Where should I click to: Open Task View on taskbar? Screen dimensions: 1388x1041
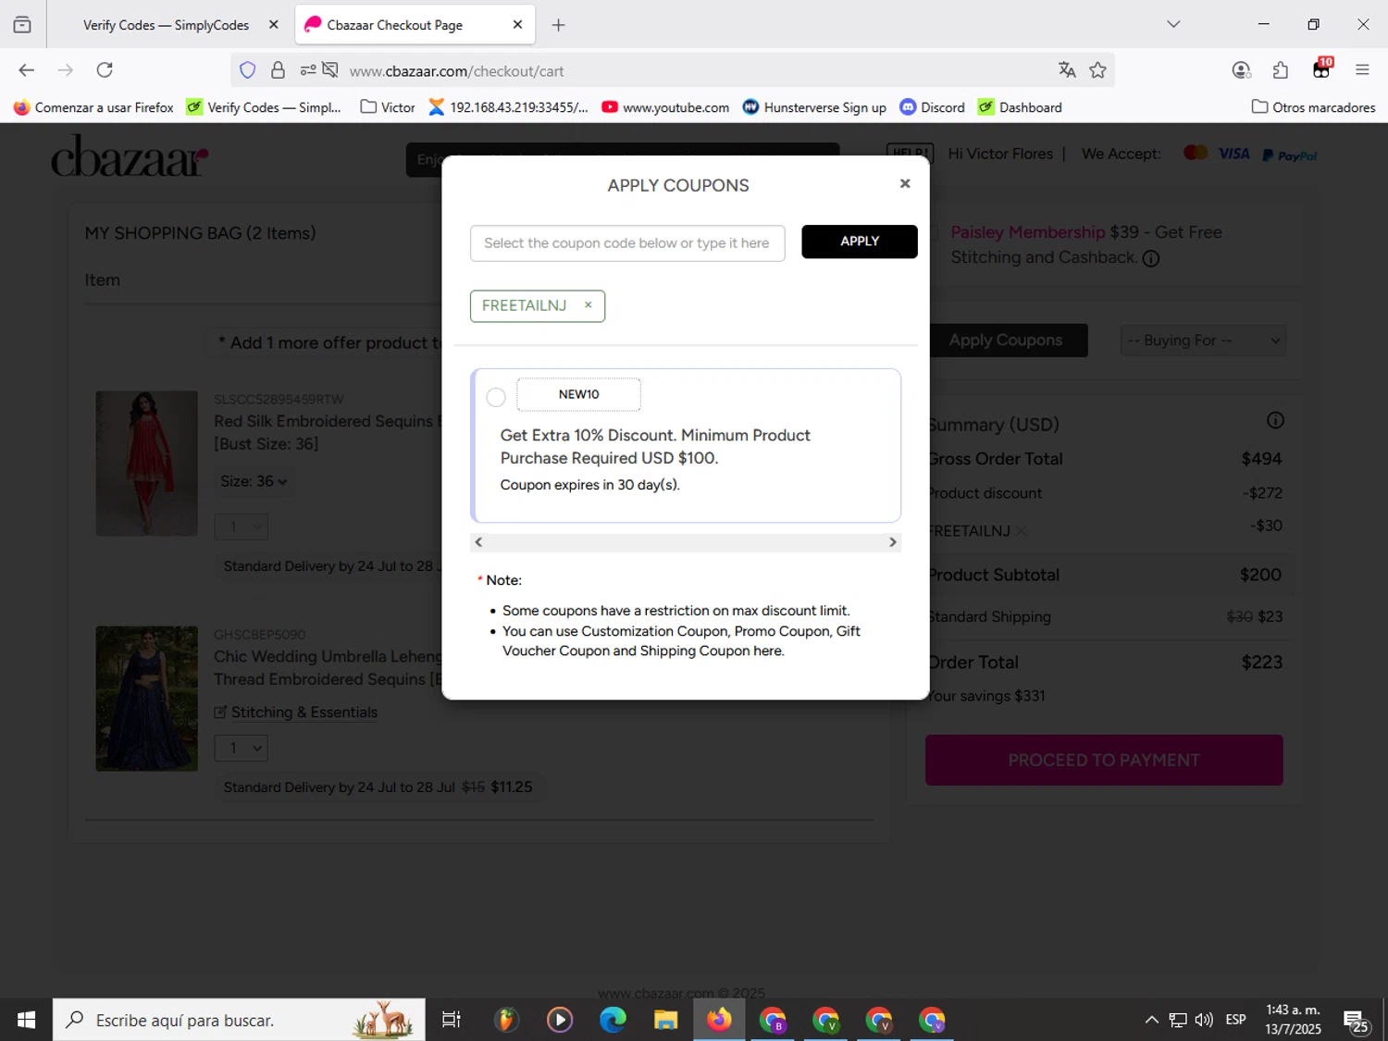(452, 1020)
